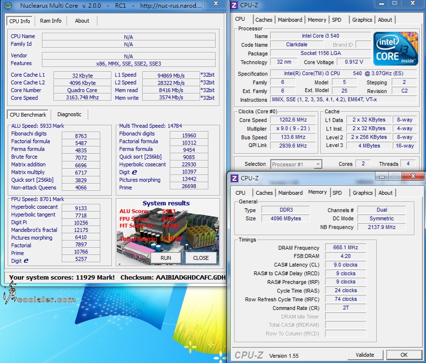Click the DRAM Frequency value "668.1 MHz"
Screen dimensions: 426x363
pyautogui.click(x=345, y=248)
